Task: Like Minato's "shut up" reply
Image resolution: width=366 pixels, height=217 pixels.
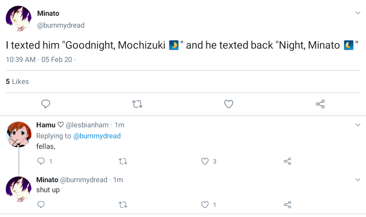Action: [205, 205]
